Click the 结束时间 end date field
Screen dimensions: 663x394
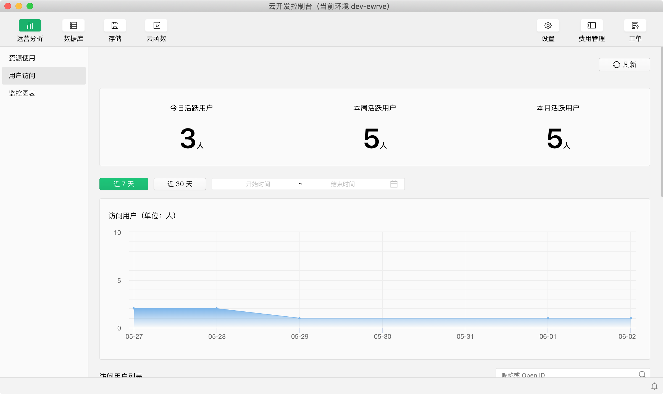[343, 184]
